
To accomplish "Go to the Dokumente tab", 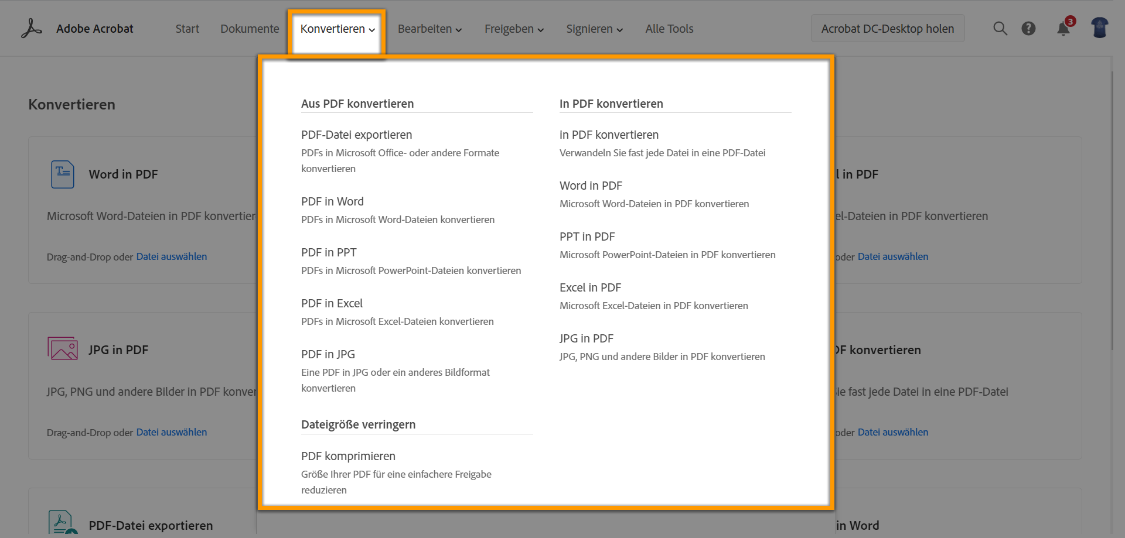I will (250, 29).
